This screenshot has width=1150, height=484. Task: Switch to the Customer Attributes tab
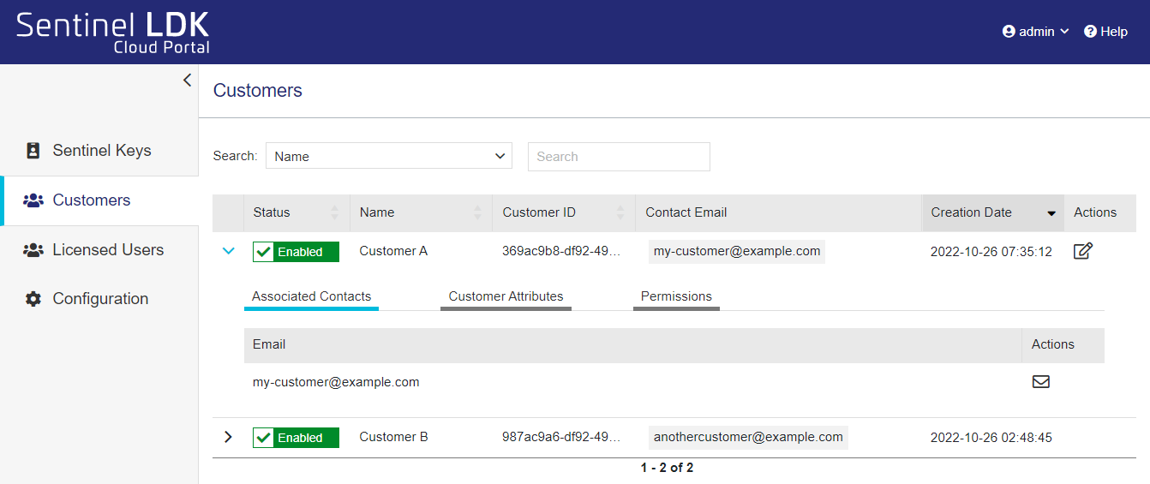click(506, 296)
